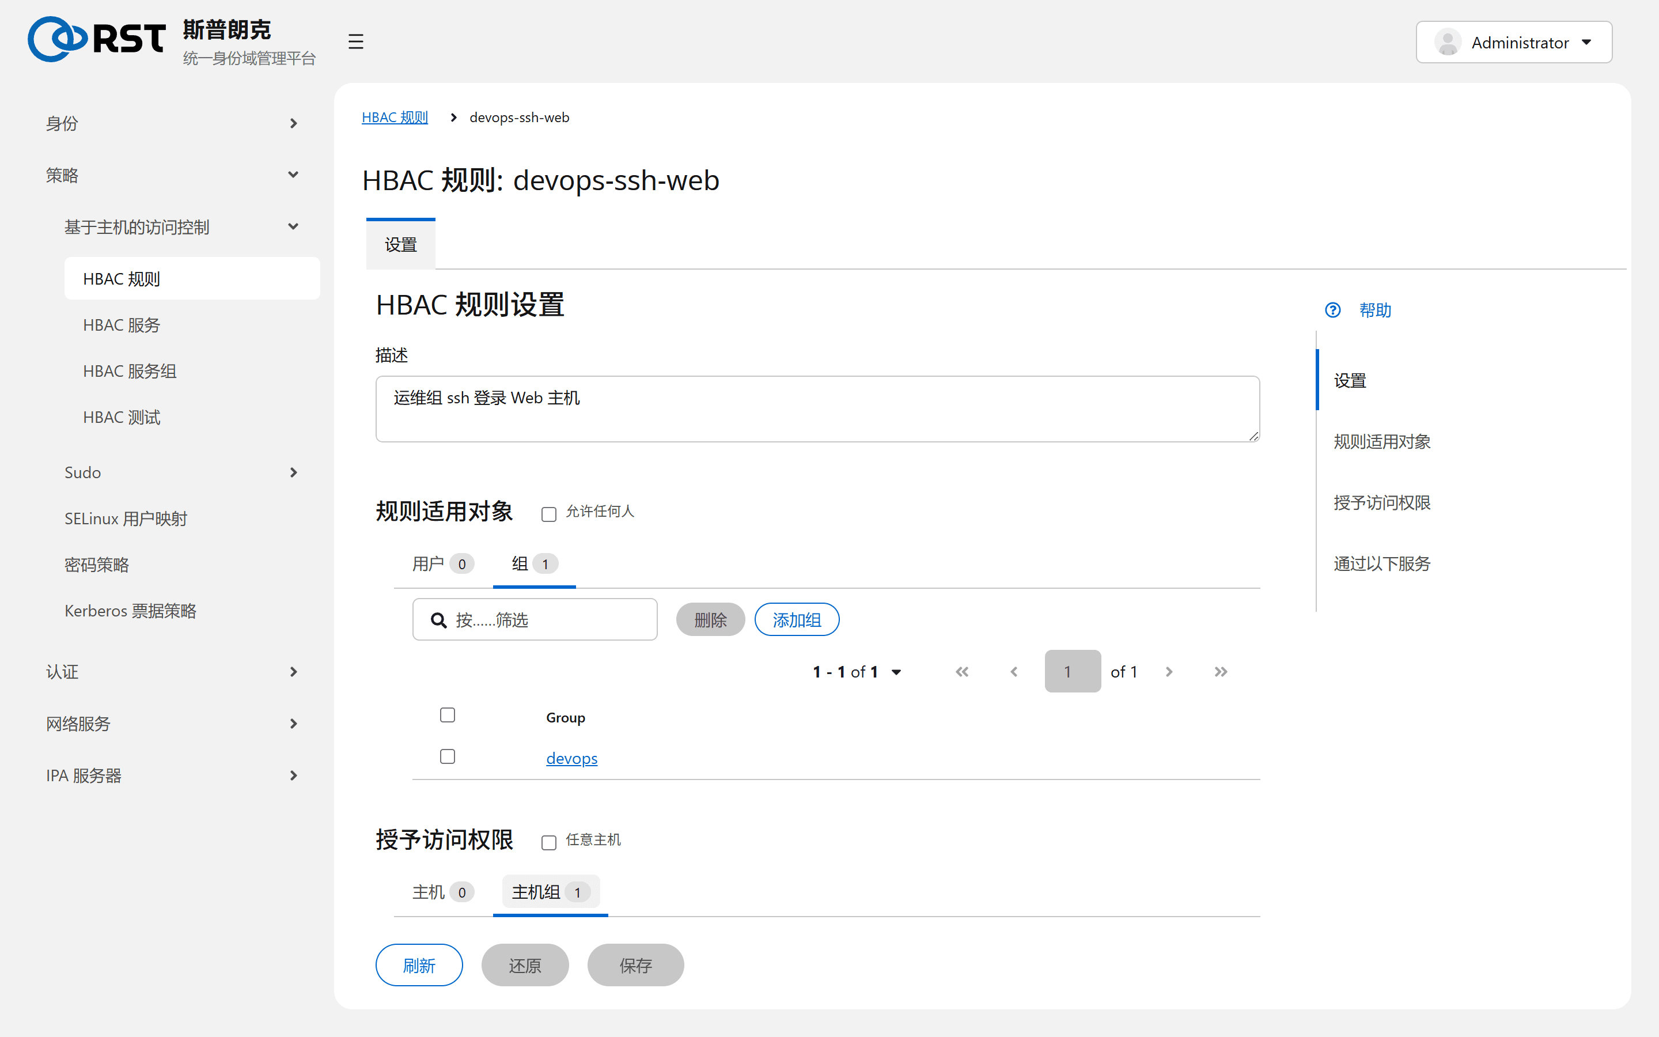Switch to the 主机 tab
The image size is (1659, 1037).
pos(443,892)
